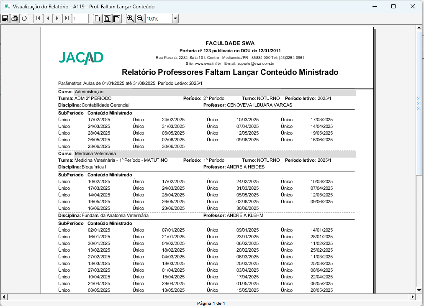Click the 'Página 1 de 1' status text
This screenshot has height=306, width=424.
211,303
